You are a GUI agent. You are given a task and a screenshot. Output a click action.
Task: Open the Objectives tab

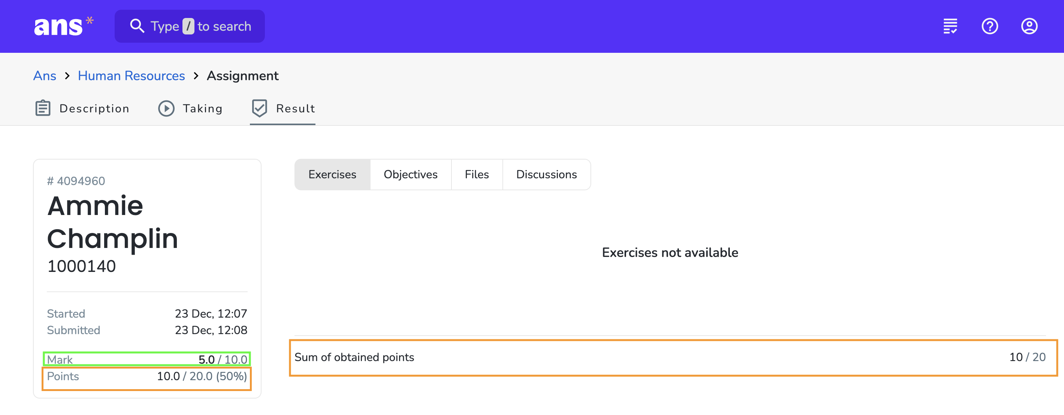[410, 174]
